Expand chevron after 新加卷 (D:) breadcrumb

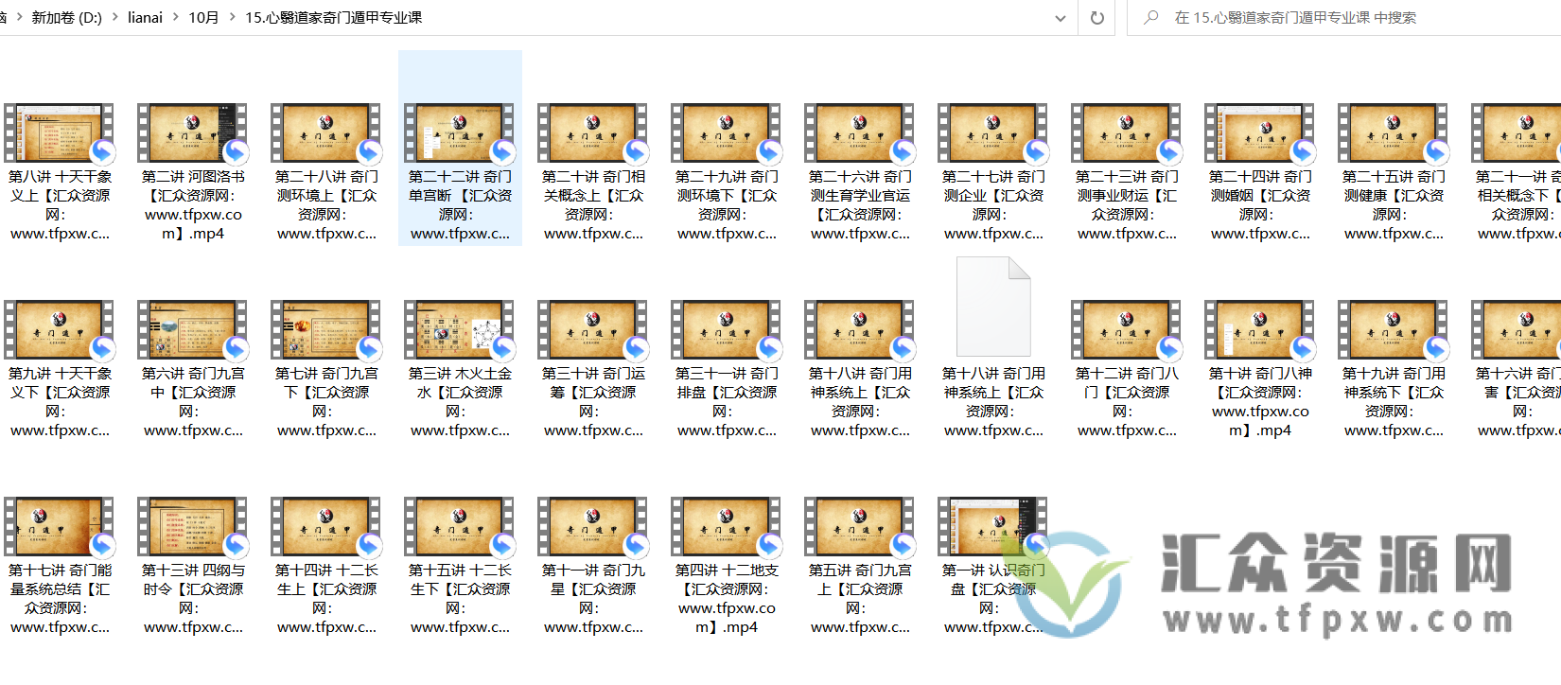tap(115, 18)
